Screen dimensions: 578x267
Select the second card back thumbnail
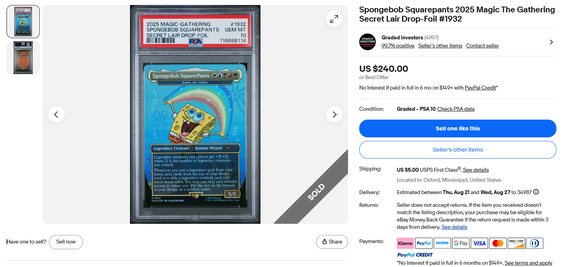23,57
